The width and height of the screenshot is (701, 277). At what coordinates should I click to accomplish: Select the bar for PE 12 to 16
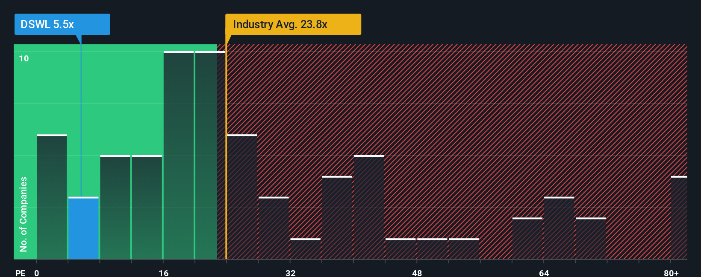[147, 207]
